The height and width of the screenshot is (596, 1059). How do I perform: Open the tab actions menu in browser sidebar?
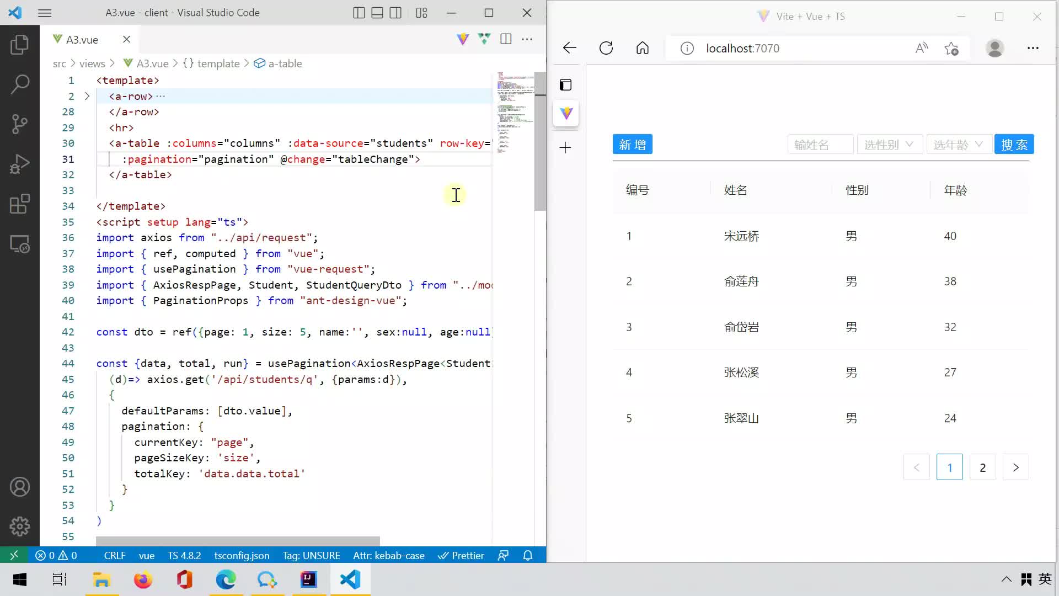[565, 84]
